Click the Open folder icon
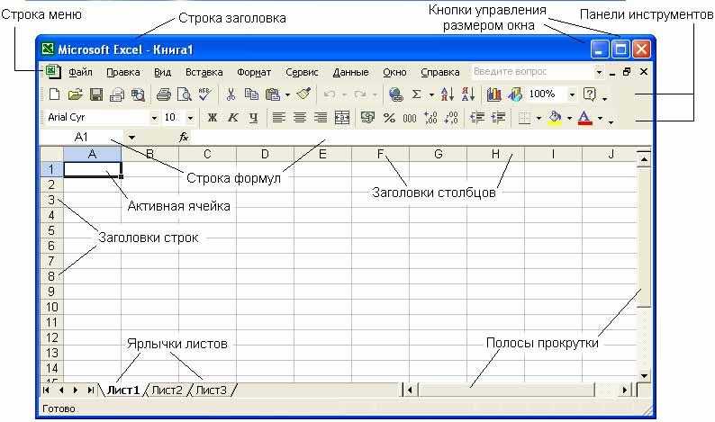715x422 pixels. tap(76, 94)
